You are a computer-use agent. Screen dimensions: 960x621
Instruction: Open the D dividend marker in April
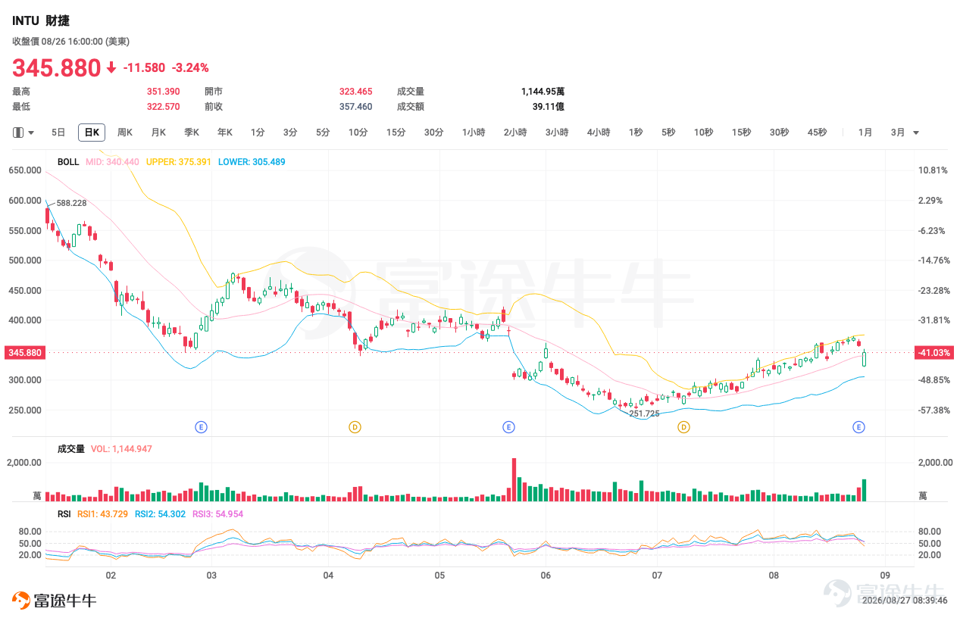(x=355, y=427)
